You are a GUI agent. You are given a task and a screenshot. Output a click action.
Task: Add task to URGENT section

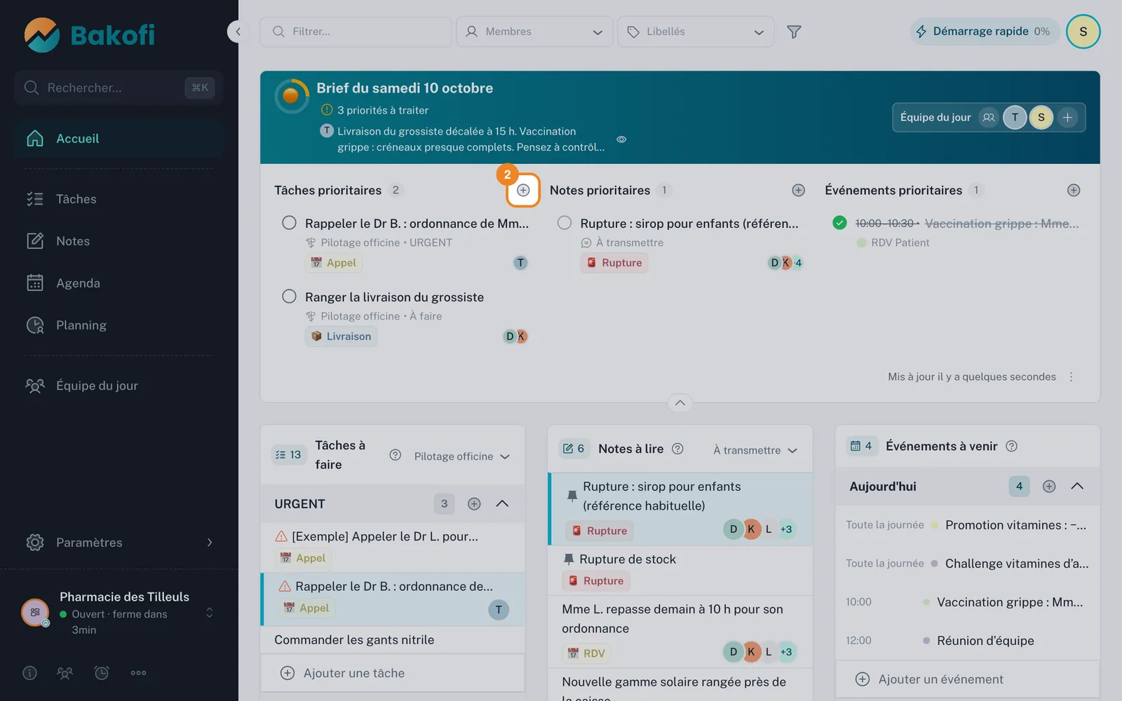pyautogui.click(x=474, y=503)
